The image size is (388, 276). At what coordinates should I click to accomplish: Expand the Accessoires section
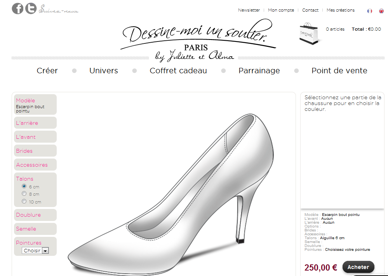pyautogui.click(x=32, y=165)
